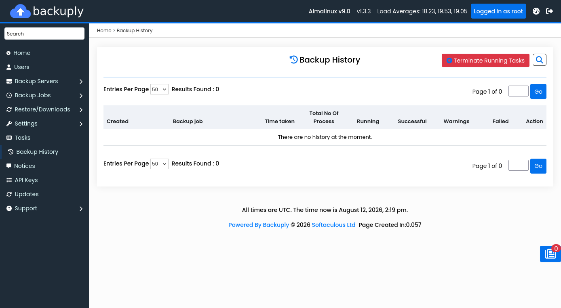
Task: Expand the Support submenu chevron
Action: click(81, 209)
